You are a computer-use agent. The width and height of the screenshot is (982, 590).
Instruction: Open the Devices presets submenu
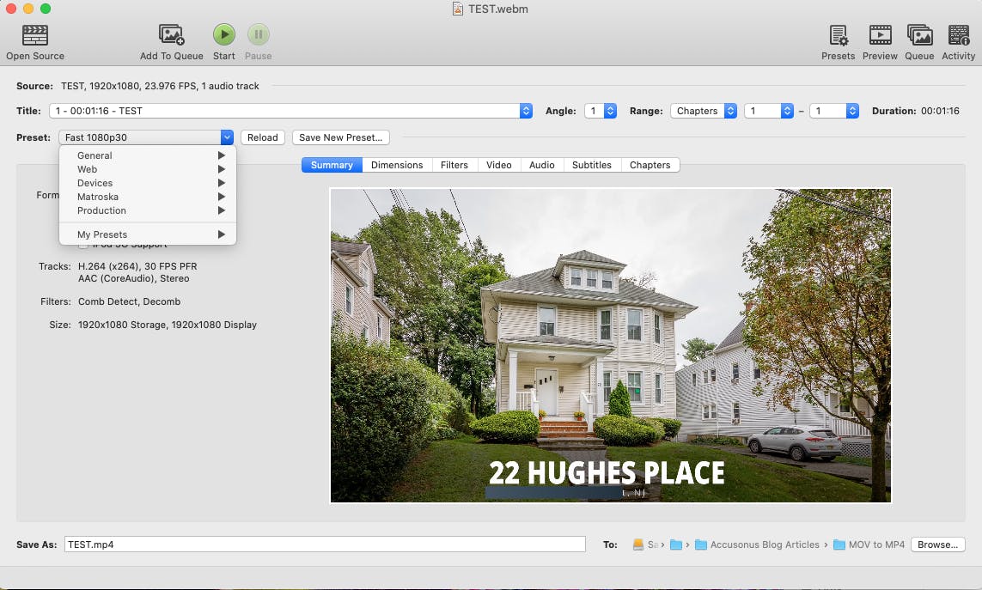[x=147, y=183]
